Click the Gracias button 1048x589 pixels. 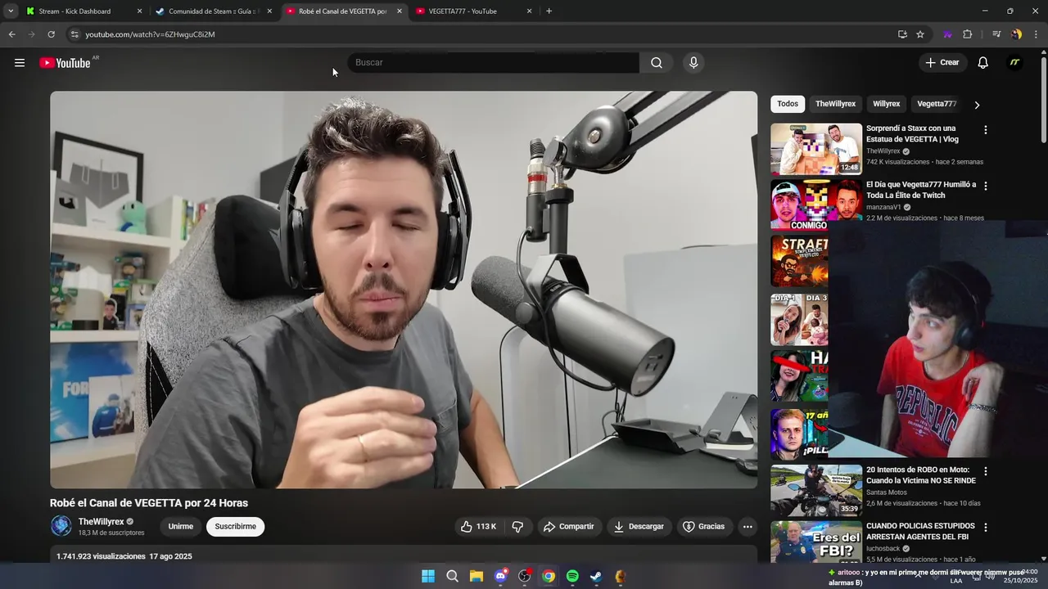tap(704, 527)
